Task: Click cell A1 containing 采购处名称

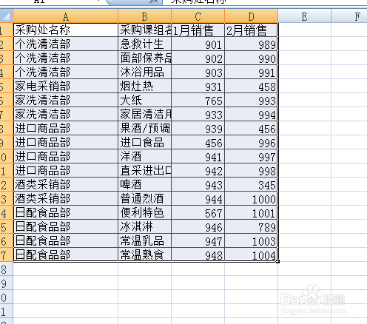Action: click(66, 30)
